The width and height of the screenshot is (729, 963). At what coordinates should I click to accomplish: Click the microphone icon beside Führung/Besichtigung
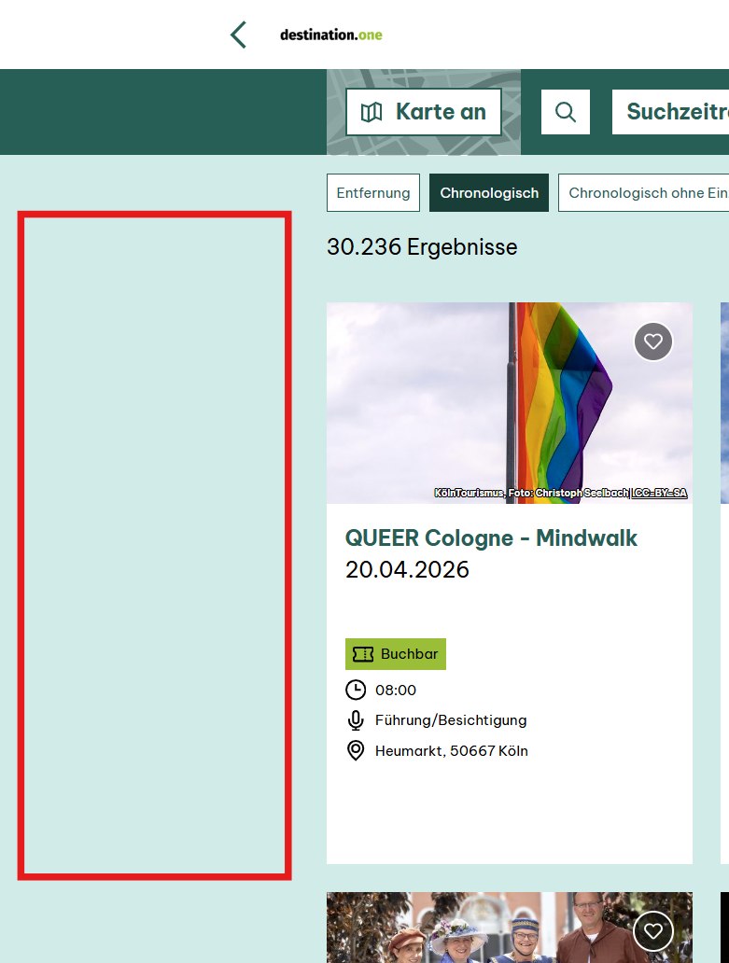click(356, 720)
